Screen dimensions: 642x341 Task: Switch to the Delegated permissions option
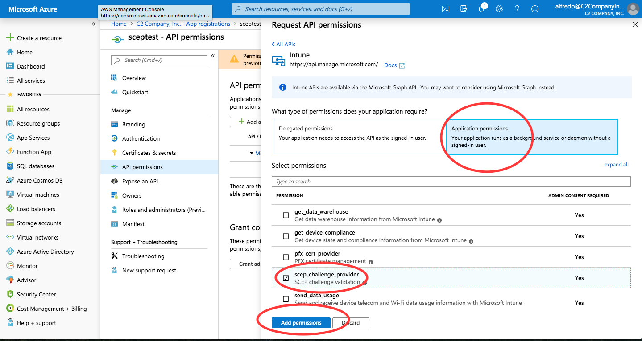point(359,137)
